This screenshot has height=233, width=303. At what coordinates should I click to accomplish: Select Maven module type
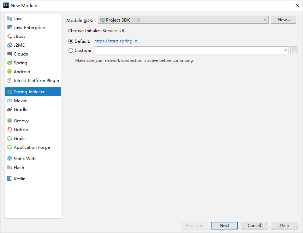click(33, 101)
